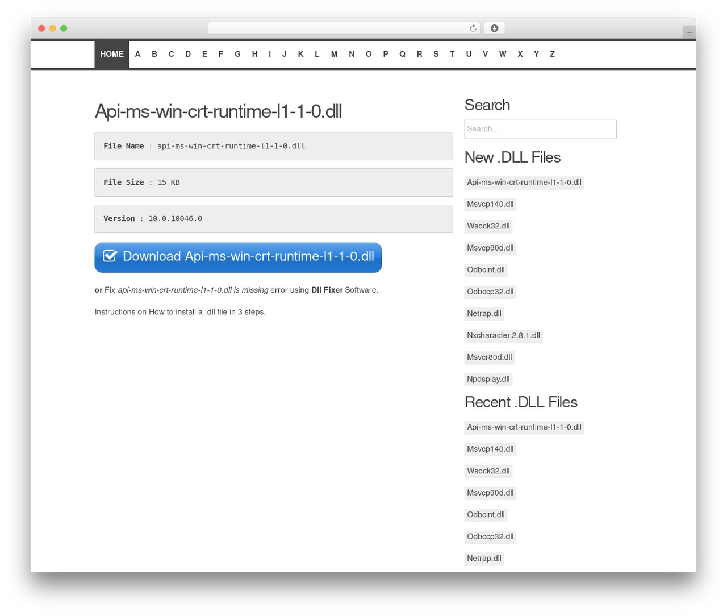Screen dimensions: 727x616
Task: Click the green maximize window button
Action: [x=64, y=28]
